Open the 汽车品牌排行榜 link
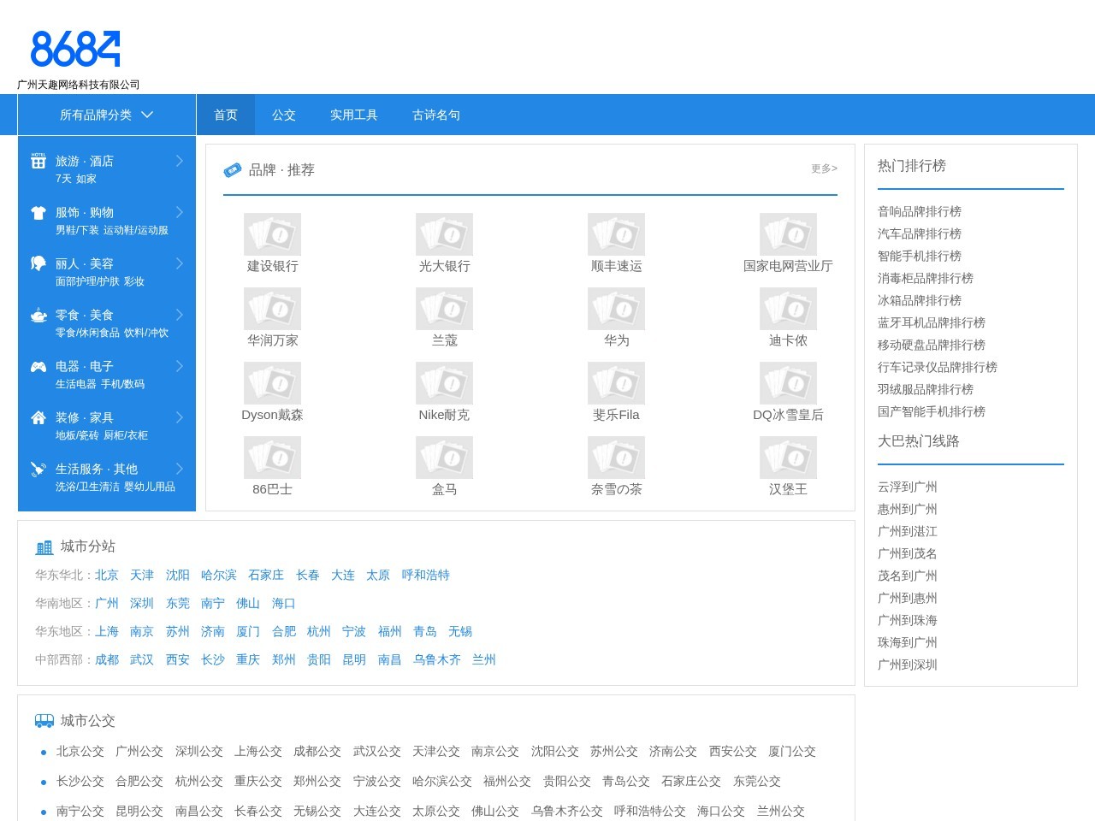 tap(920, 233)
